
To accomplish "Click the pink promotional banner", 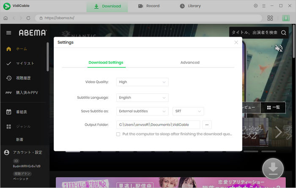I will click(171, 183).
